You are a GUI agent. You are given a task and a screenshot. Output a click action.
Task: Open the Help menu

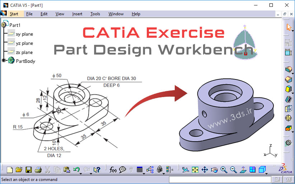tap(136, 14)
